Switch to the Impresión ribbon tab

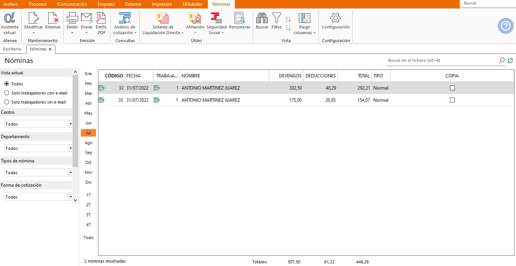pyautogui.click(x=162, y=4)
